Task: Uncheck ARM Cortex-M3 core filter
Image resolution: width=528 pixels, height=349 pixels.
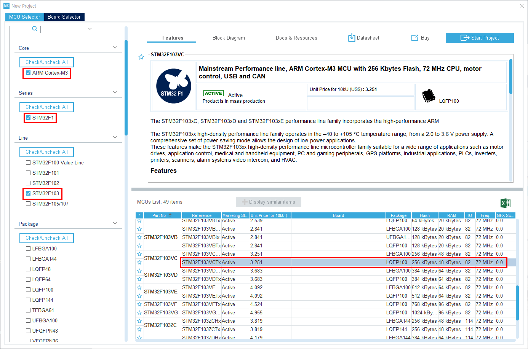Action: [28, 73]
